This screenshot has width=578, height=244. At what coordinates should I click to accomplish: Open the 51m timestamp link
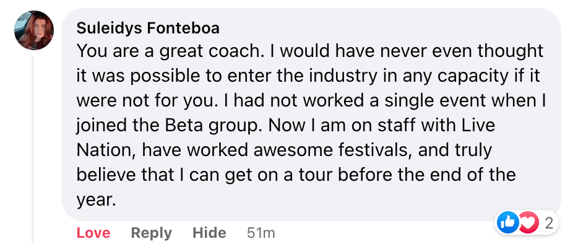pyautogui.click(x=261, y=233)
